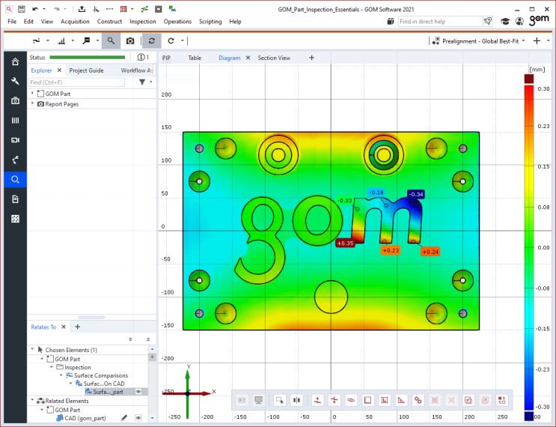Viewport: 556px width, 427px height.
Task: Click the snapshot camera toolbar icon
Action: (130, 40)
